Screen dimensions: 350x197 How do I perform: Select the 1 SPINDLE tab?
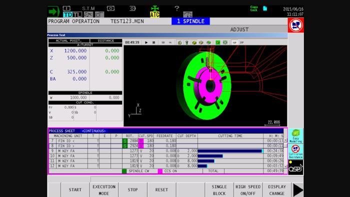click(190, 21)
